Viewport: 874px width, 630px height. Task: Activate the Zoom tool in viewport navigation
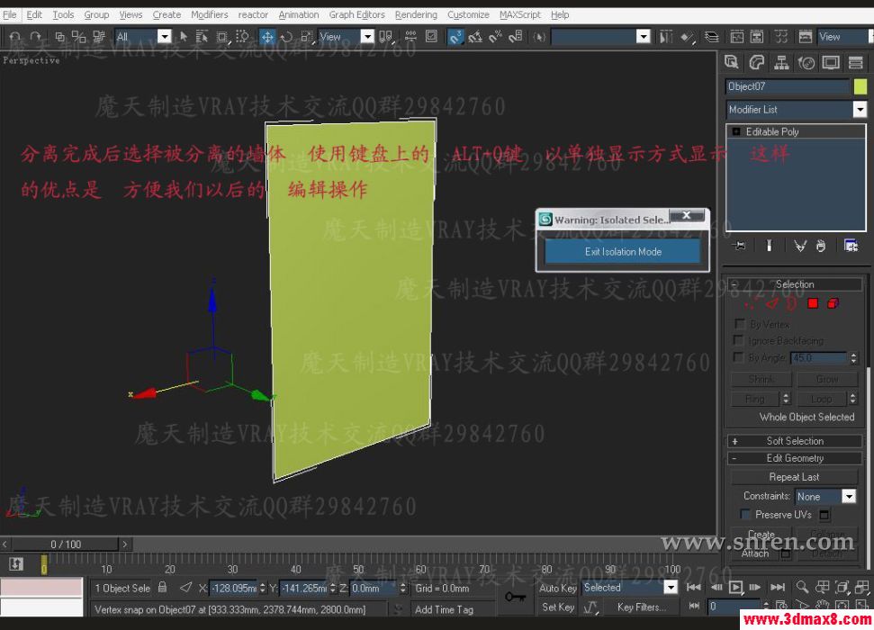coord(802,586)
